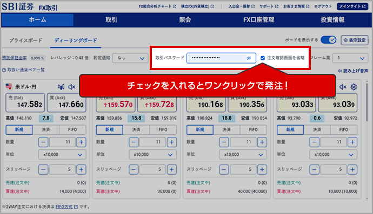This screenshot has width=373, height=214.
Task: Expand the 約定通知 dropdown
Action: tap(130, 58)
